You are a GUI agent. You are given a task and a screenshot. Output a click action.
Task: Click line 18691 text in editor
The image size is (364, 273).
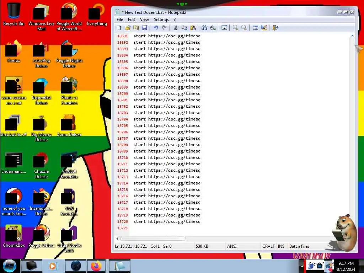[x=167, y=36]
